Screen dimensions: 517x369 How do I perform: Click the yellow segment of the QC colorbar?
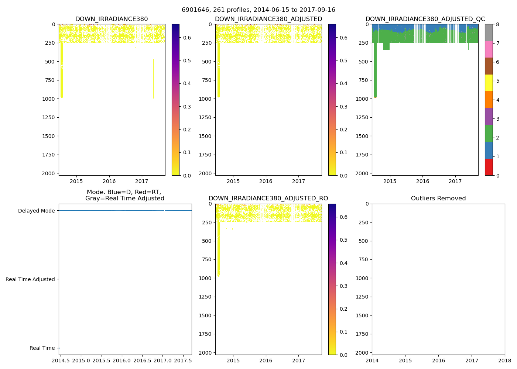tap(489, 83)
